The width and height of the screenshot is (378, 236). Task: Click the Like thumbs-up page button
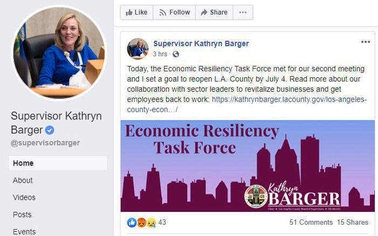pyautogui.click(x=137, y=12)
